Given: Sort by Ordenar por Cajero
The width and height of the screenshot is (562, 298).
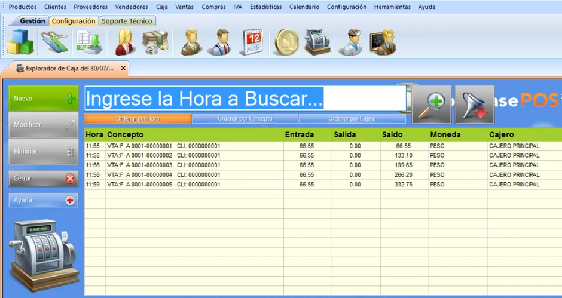Looking at the screenshot, I should [x=352, y=119].
